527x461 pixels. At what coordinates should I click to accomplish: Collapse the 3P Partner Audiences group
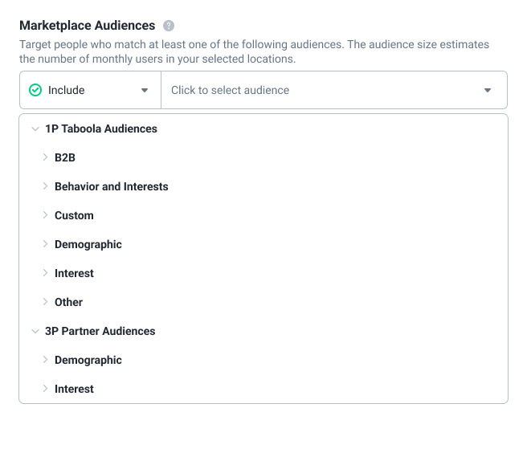35,332
